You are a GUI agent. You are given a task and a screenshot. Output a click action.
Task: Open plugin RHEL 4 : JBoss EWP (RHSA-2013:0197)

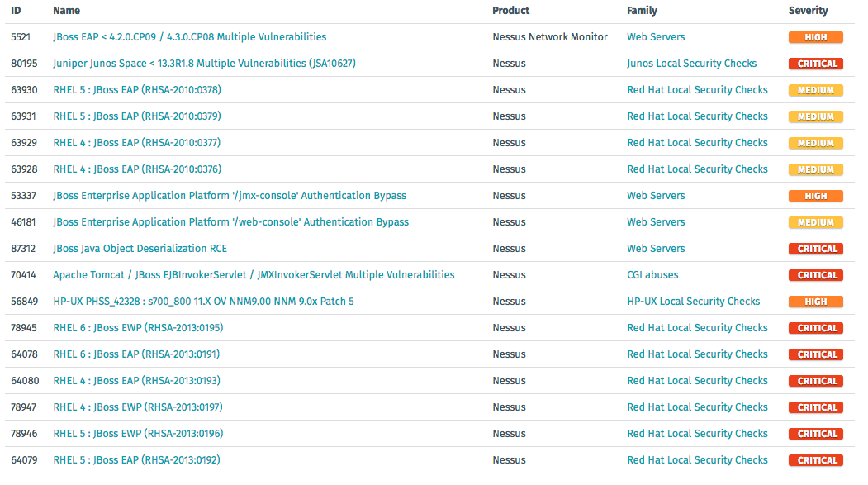pyautogui.click(x=138, y=407)
